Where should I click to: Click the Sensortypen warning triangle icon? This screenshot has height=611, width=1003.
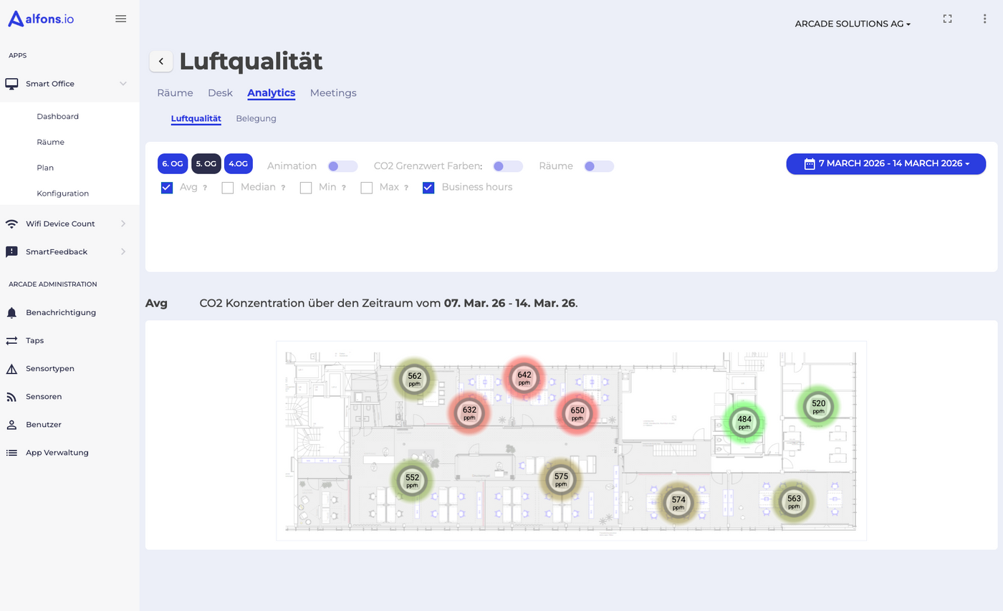[11, 368]
